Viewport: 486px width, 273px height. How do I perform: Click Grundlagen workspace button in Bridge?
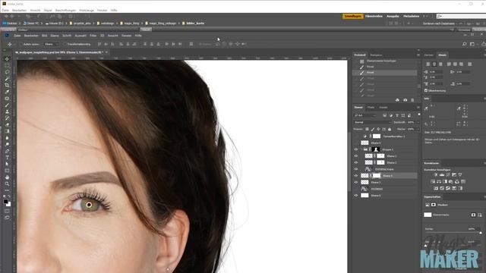click(352, 16)
